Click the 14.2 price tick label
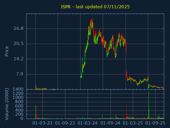This screenshot has width=170, height=128. [18, 59]
